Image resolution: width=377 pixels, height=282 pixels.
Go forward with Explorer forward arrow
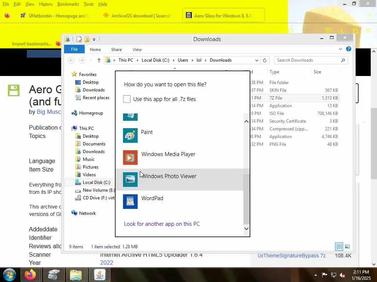(82, 60)
